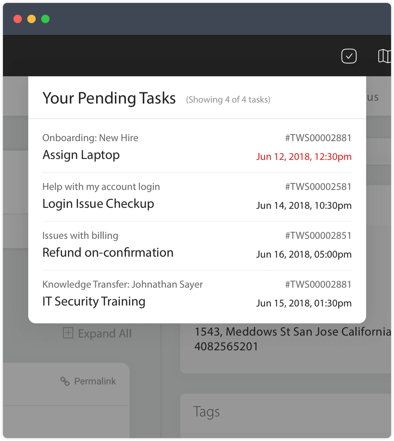Click the plus box Expand All icon
Screen dimensions: 394x441
[68, 333]
